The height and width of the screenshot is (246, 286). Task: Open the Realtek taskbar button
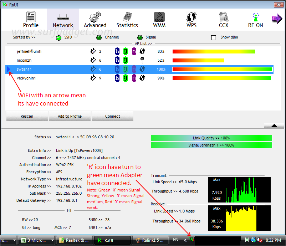click(x=75, y=241)
